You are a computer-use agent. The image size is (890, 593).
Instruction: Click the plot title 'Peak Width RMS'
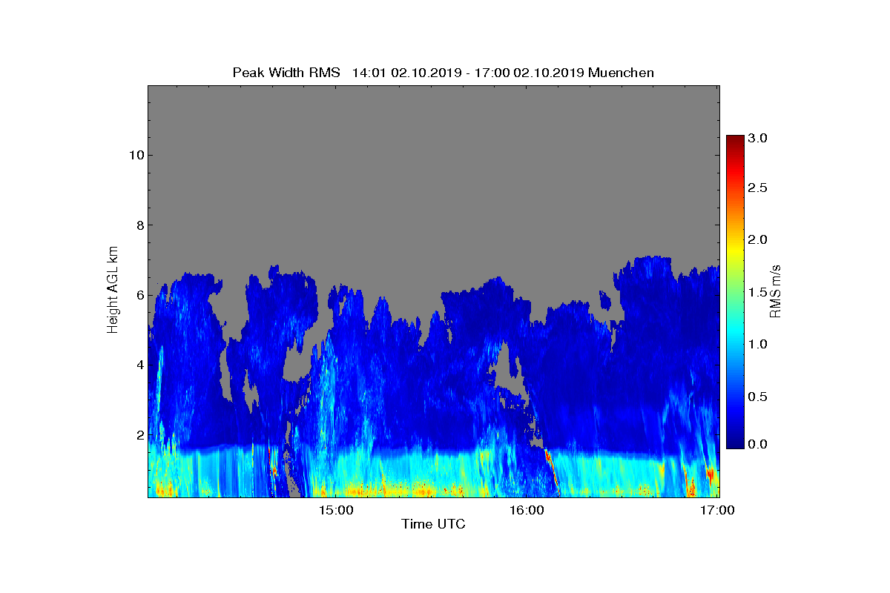pyautogui.click(x=286, y=73)
